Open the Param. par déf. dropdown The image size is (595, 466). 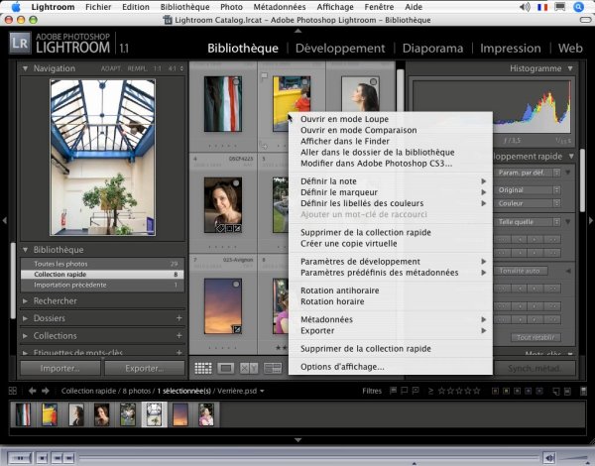coord(528,173)
